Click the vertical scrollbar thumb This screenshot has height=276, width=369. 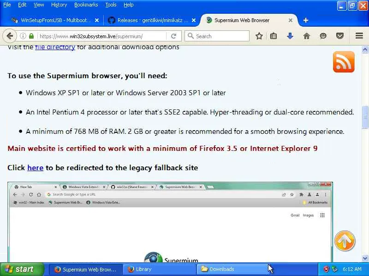coord(365,117)
